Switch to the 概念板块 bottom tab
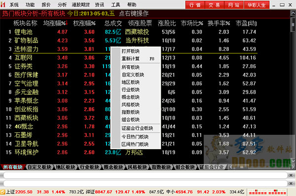296x196 pixels. (x=113, y=167)
